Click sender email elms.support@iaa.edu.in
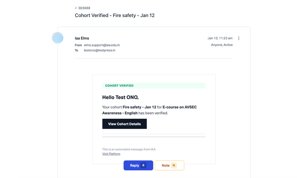The width and height of the screenshot is (297, 178). 102,45
